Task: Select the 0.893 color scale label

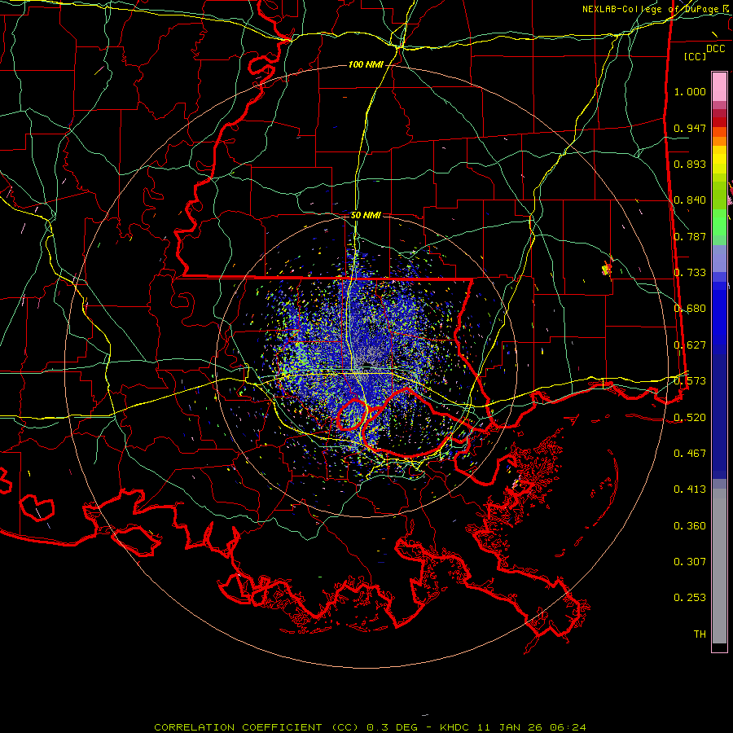Action: 690,164
